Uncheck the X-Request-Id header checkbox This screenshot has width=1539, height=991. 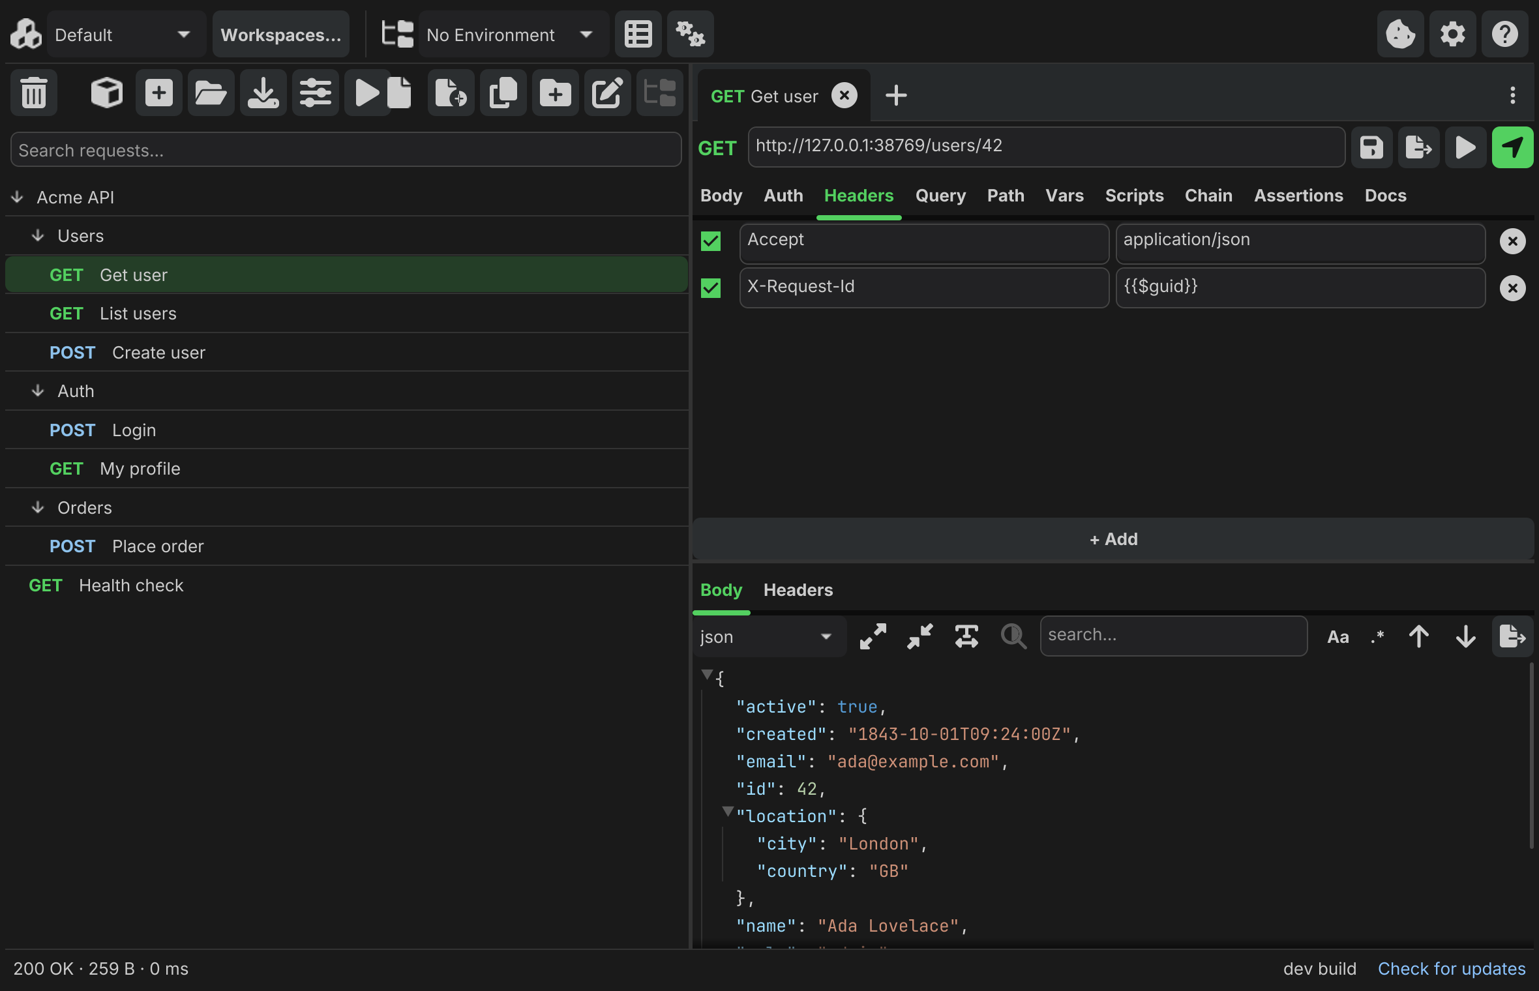[710, 288]
